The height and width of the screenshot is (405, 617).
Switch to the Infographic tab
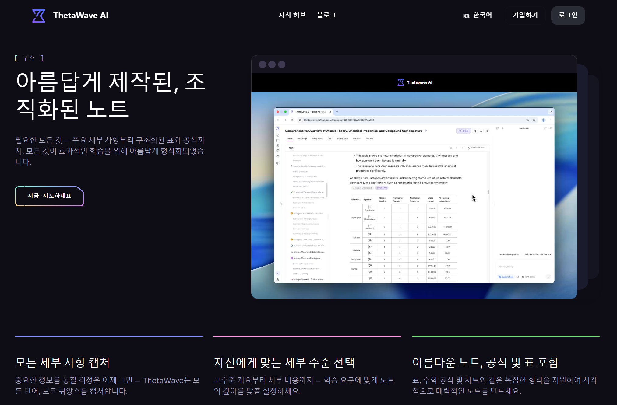317,139
